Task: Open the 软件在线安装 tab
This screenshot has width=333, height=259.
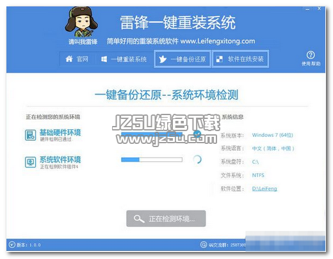Action: point(240,59)
